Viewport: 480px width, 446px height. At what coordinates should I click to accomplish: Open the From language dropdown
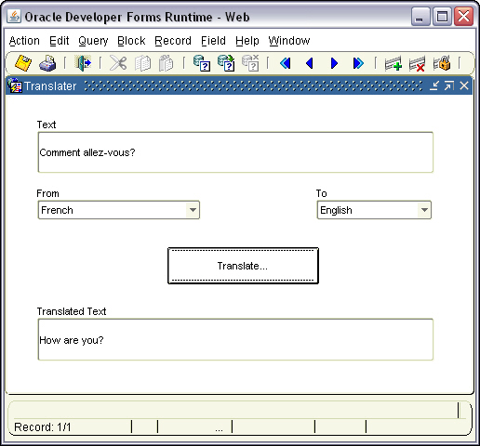click(193, 210)
